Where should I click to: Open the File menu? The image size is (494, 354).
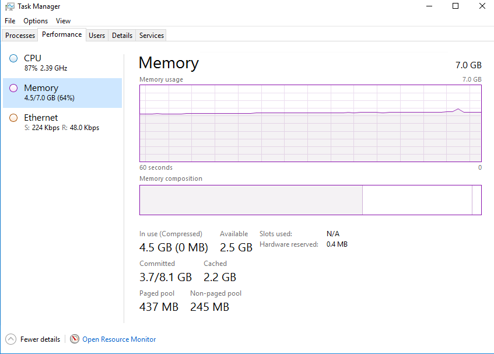point(10,21)
